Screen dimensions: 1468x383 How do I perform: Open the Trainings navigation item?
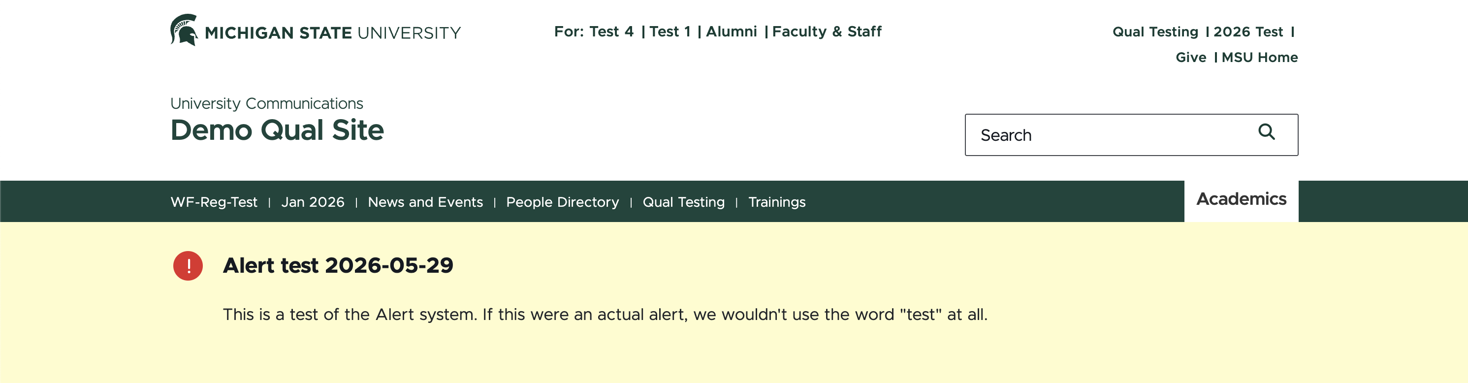click(777, 202)
